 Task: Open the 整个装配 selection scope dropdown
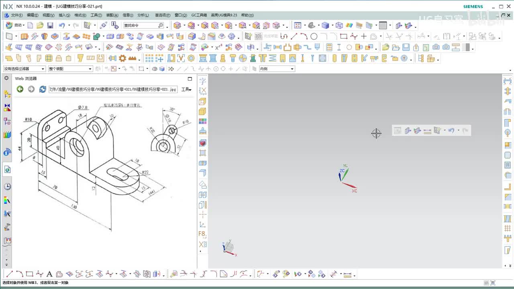70,69
